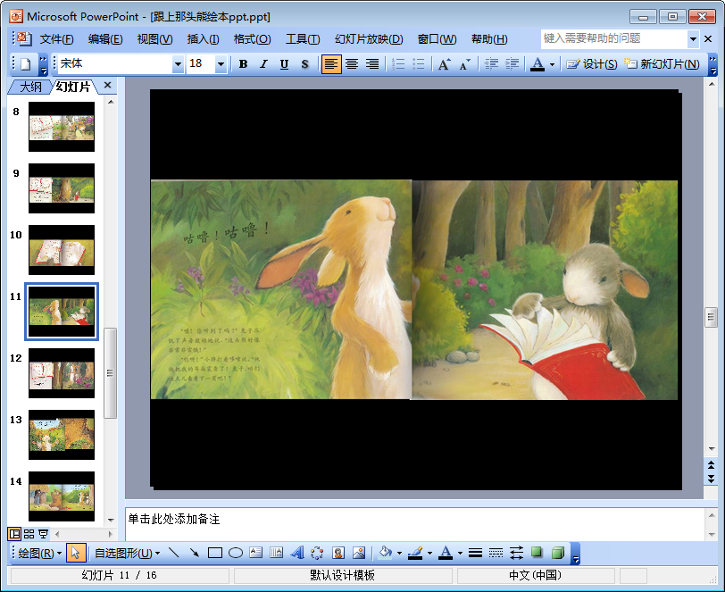Insert picture from file
The image size is (725, 592).
(359, 553)
